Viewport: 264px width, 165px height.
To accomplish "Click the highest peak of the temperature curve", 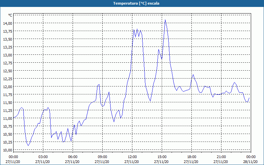I will coord(165,20).
